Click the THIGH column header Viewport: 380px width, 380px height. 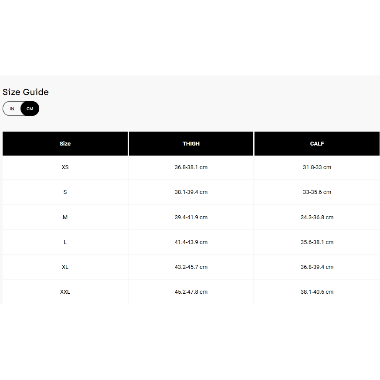(x=191, y=143)
